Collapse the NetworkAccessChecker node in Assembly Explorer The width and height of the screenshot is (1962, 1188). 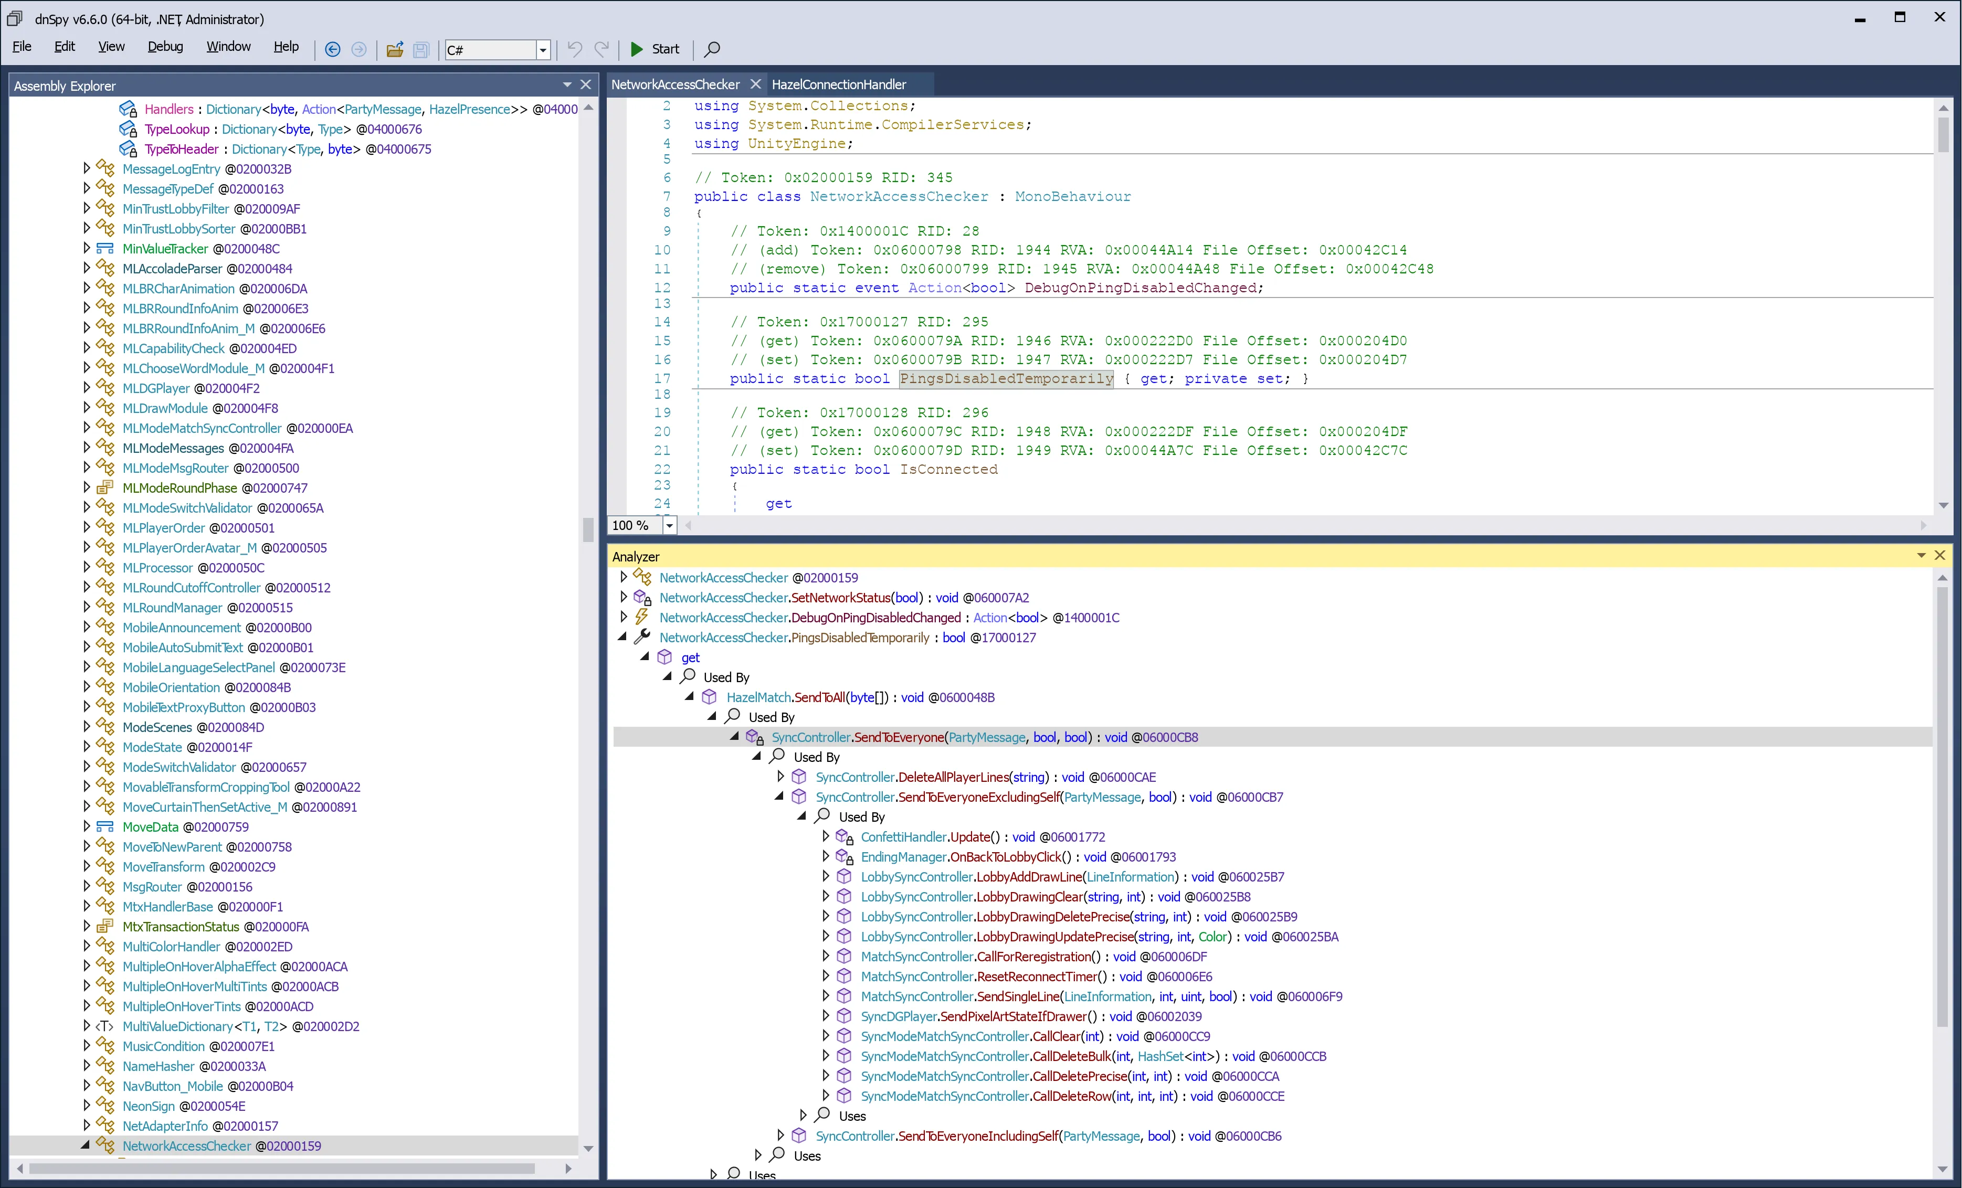[x=85, y=1145]
